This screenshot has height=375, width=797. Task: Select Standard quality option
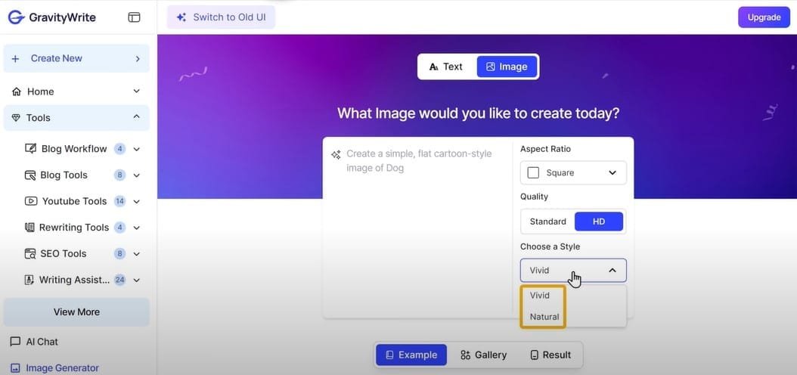coord(547,222)
